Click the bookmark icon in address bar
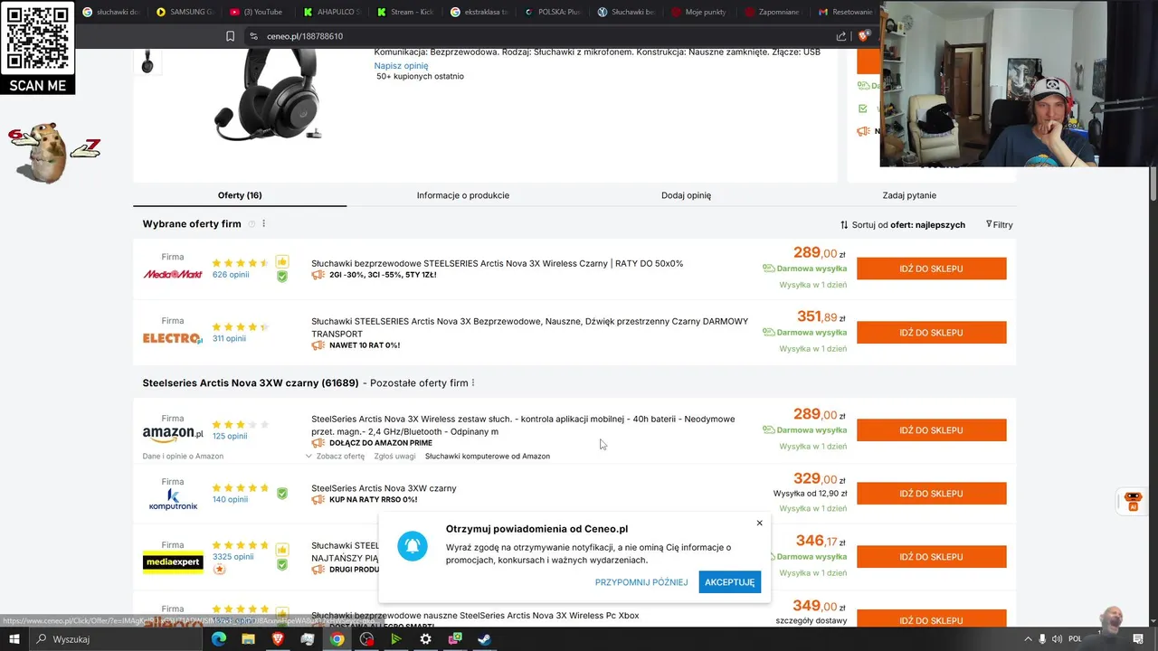Image resolution: width=1158 pixels, height=651 pixels. click(x=230, y=36)
